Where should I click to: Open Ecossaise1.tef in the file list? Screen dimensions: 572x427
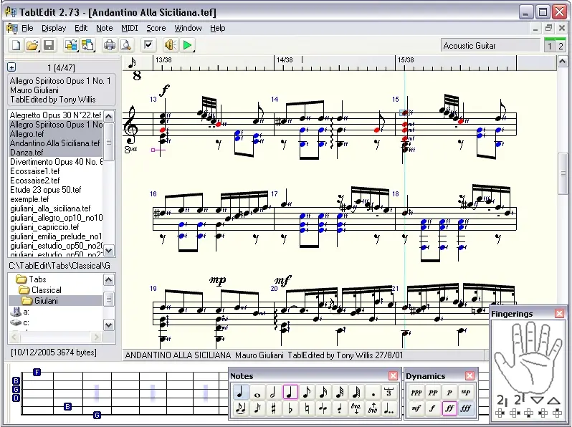(x=34, y=171)
